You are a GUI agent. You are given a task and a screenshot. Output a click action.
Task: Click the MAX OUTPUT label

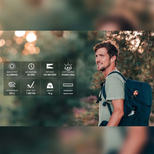(12, 72)
